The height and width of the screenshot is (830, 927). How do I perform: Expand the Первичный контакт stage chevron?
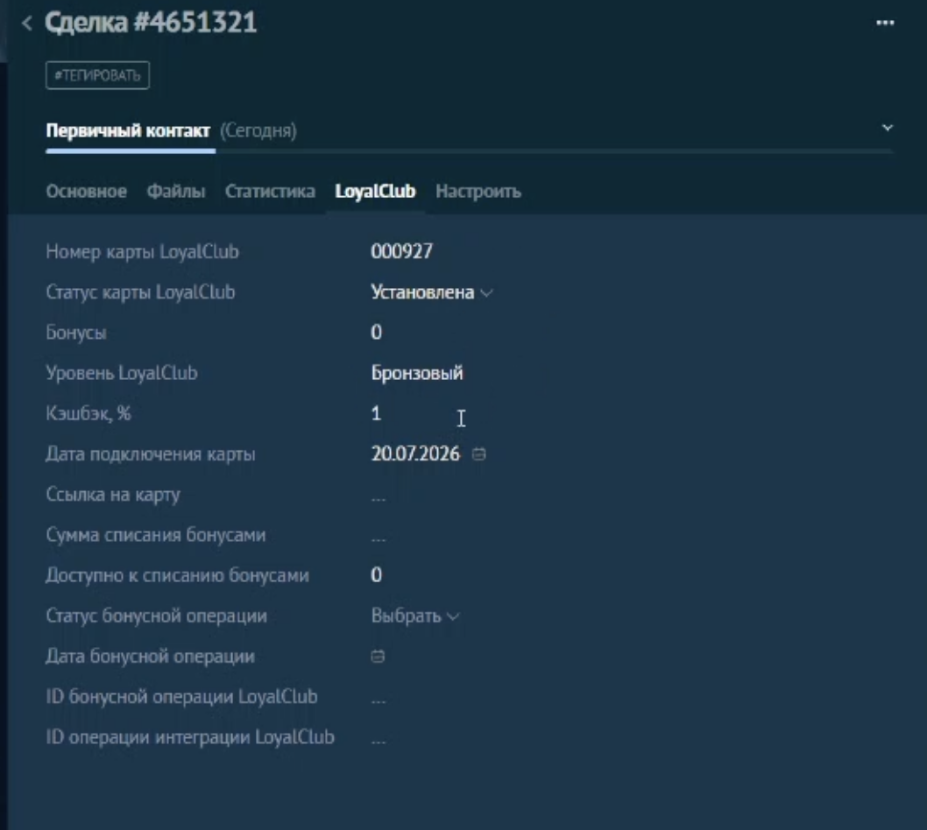coord(887,128)
